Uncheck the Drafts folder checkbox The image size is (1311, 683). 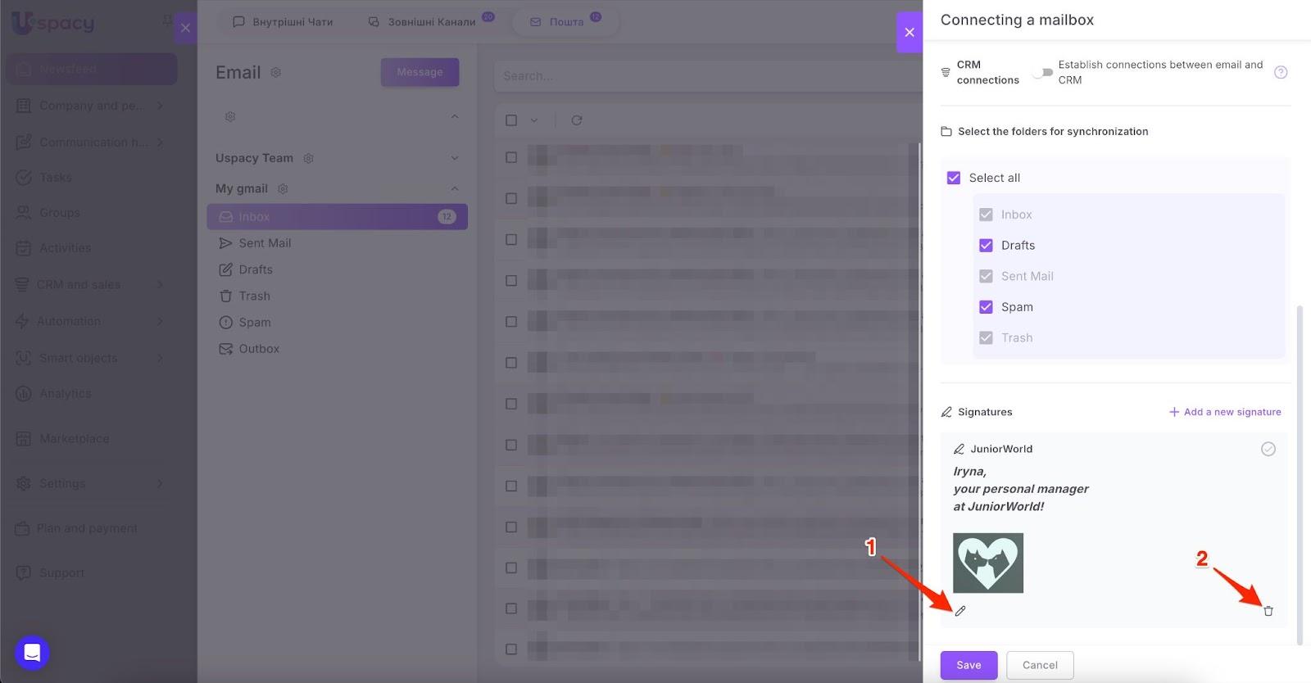coord(986,246)
